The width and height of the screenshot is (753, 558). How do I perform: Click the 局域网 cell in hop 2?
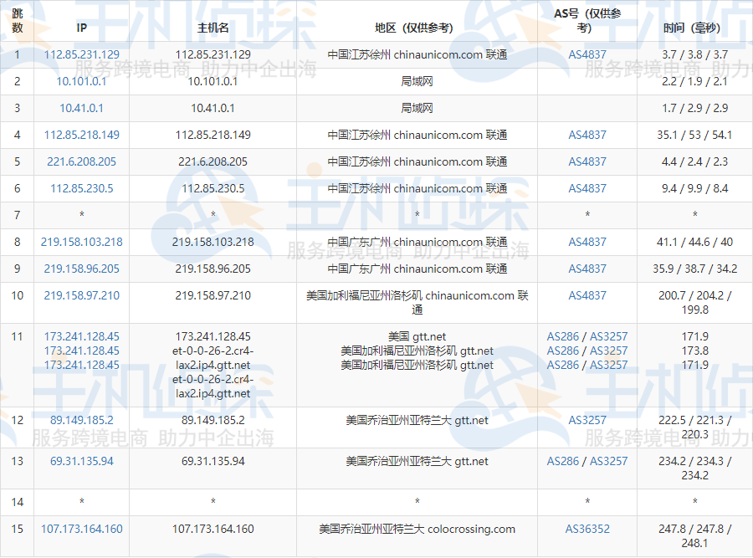click(x=416, y=81)
